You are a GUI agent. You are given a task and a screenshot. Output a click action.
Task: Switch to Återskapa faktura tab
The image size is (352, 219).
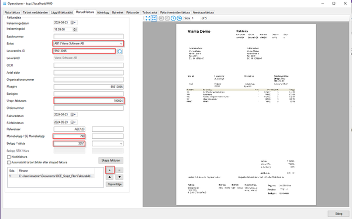pos(203,13)
